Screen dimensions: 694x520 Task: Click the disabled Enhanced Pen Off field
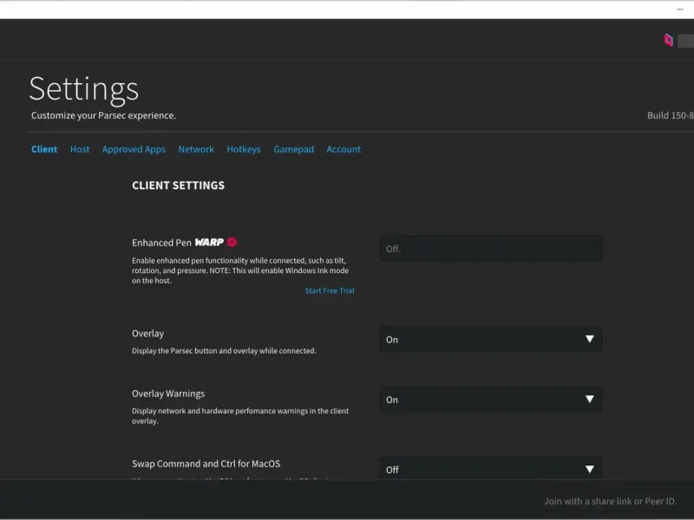click(491, 249)
